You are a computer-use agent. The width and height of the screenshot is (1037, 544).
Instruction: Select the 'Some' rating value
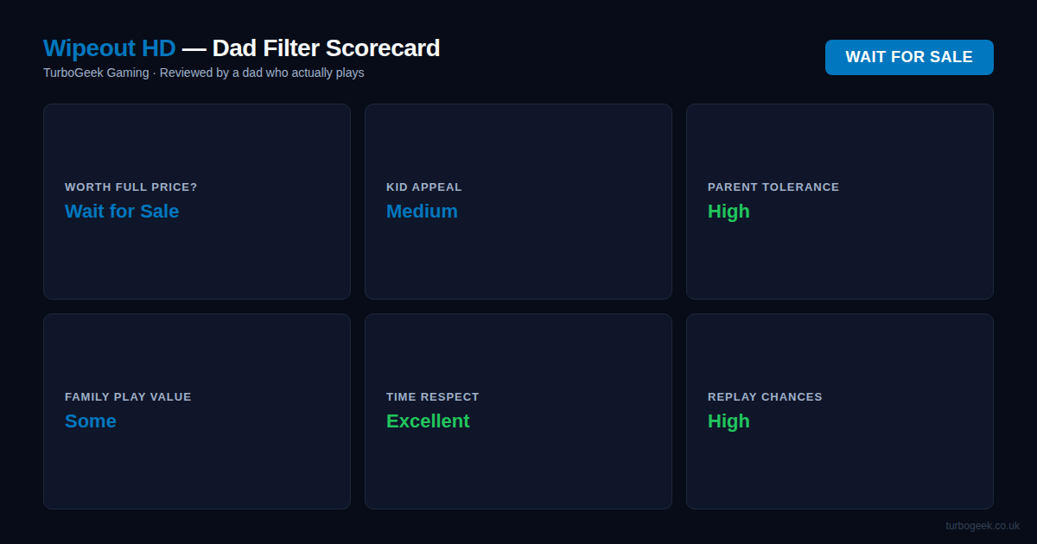[x=91, y=421]
